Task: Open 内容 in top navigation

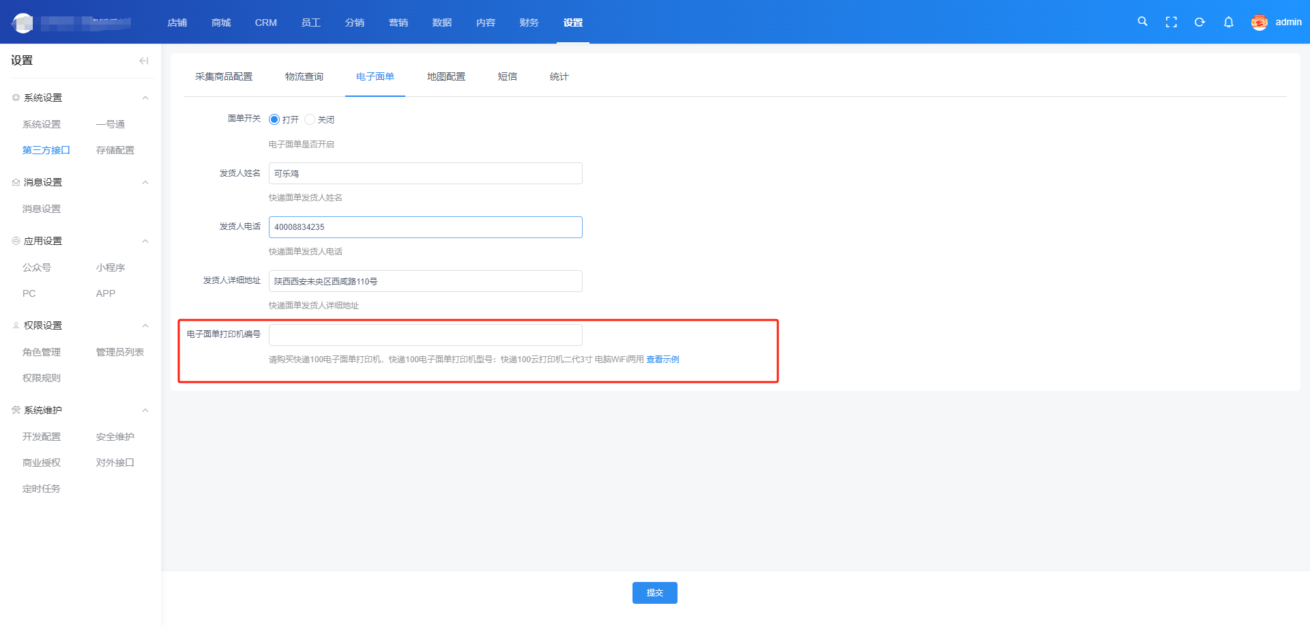Action: coord(486,23)
